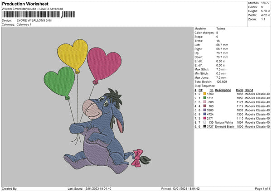The height and width of the screenshot is (192, 272).
Task: Click the Machine value Tajima
Action: (221, 29)
